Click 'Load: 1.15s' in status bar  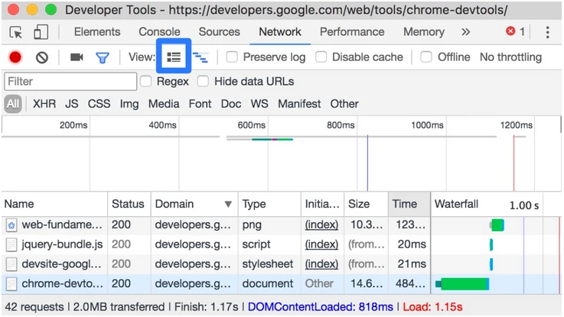[432, 307]
